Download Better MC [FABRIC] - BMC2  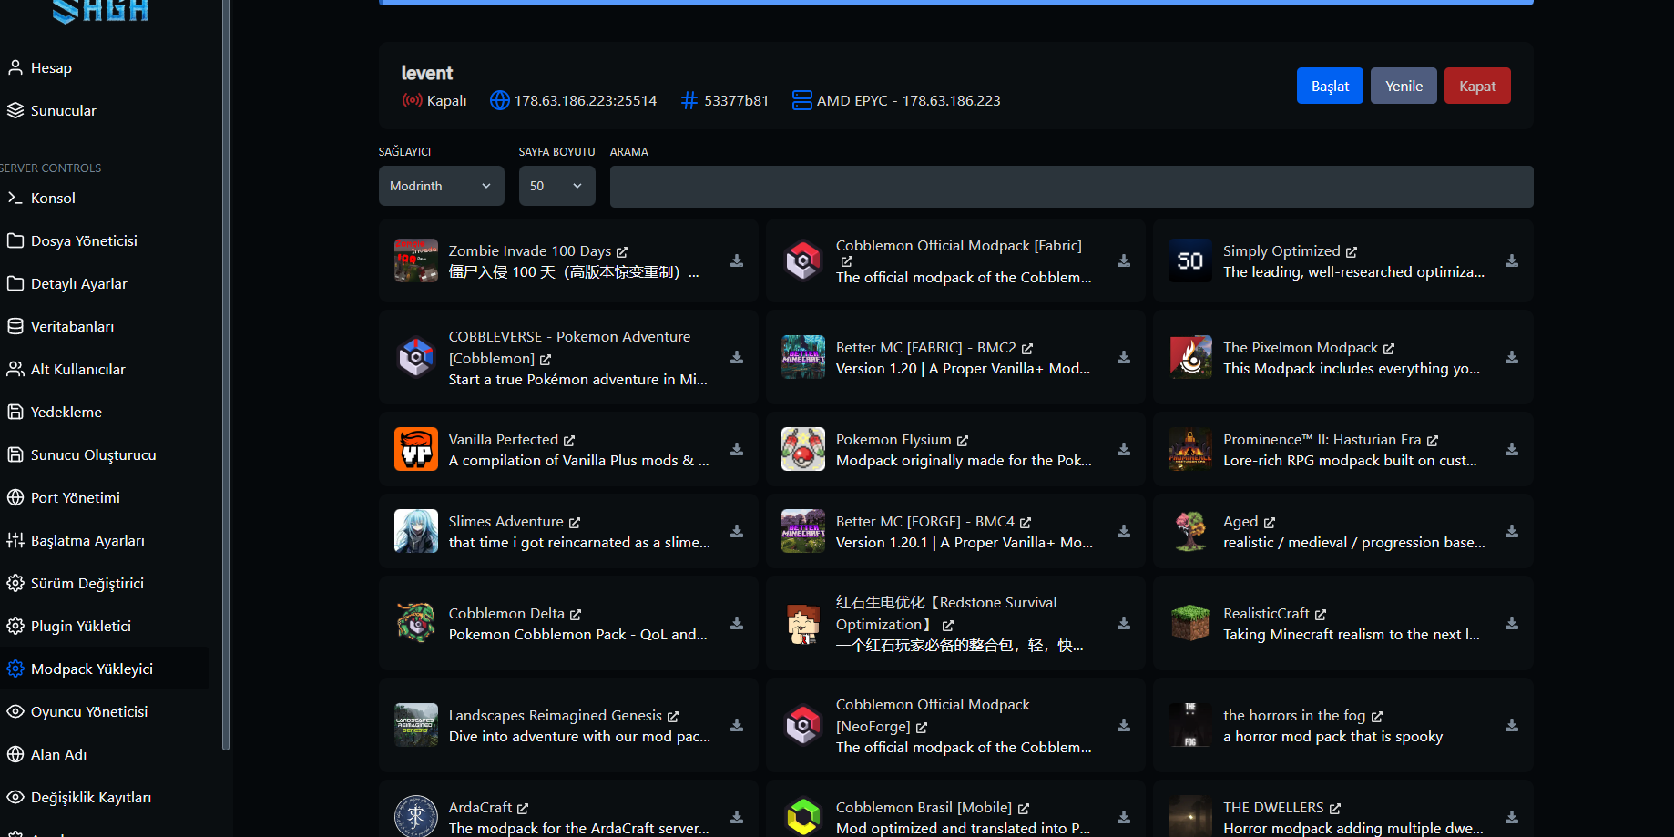1124,358
